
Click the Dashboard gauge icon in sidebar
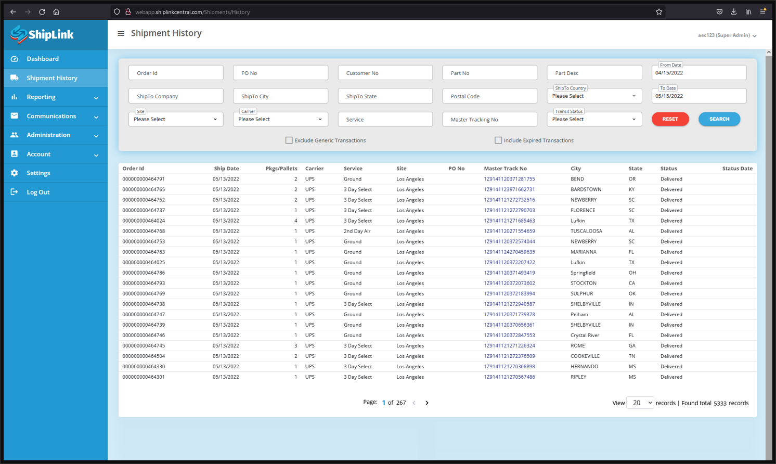tap(15, 59)
